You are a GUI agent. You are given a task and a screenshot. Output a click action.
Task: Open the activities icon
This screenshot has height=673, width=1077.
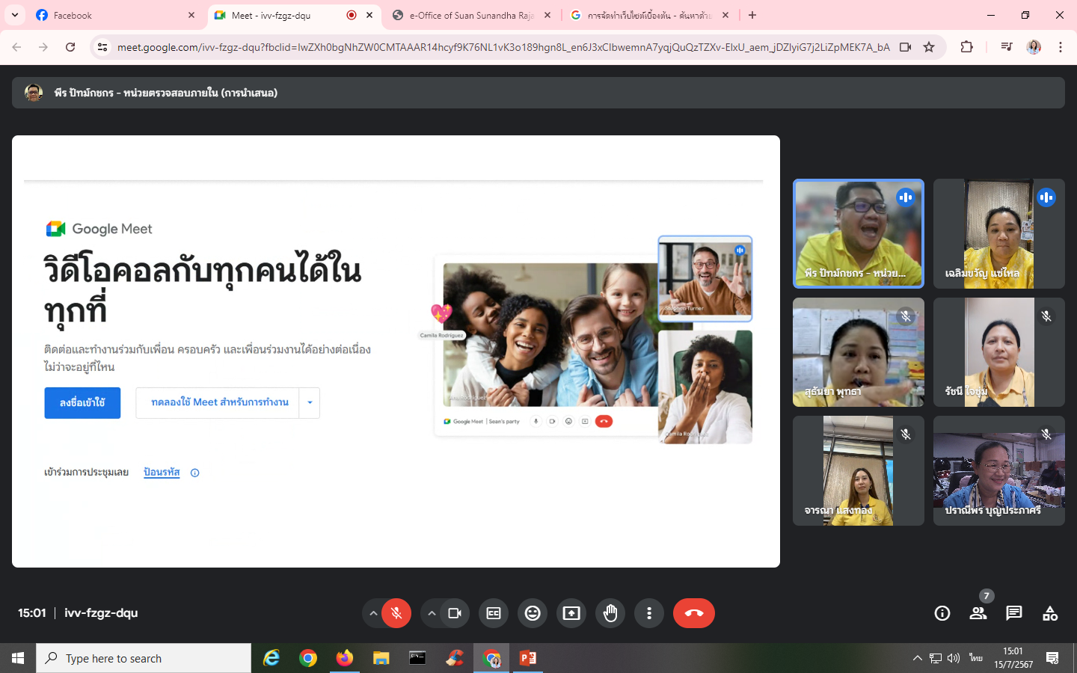(1050, 613)
